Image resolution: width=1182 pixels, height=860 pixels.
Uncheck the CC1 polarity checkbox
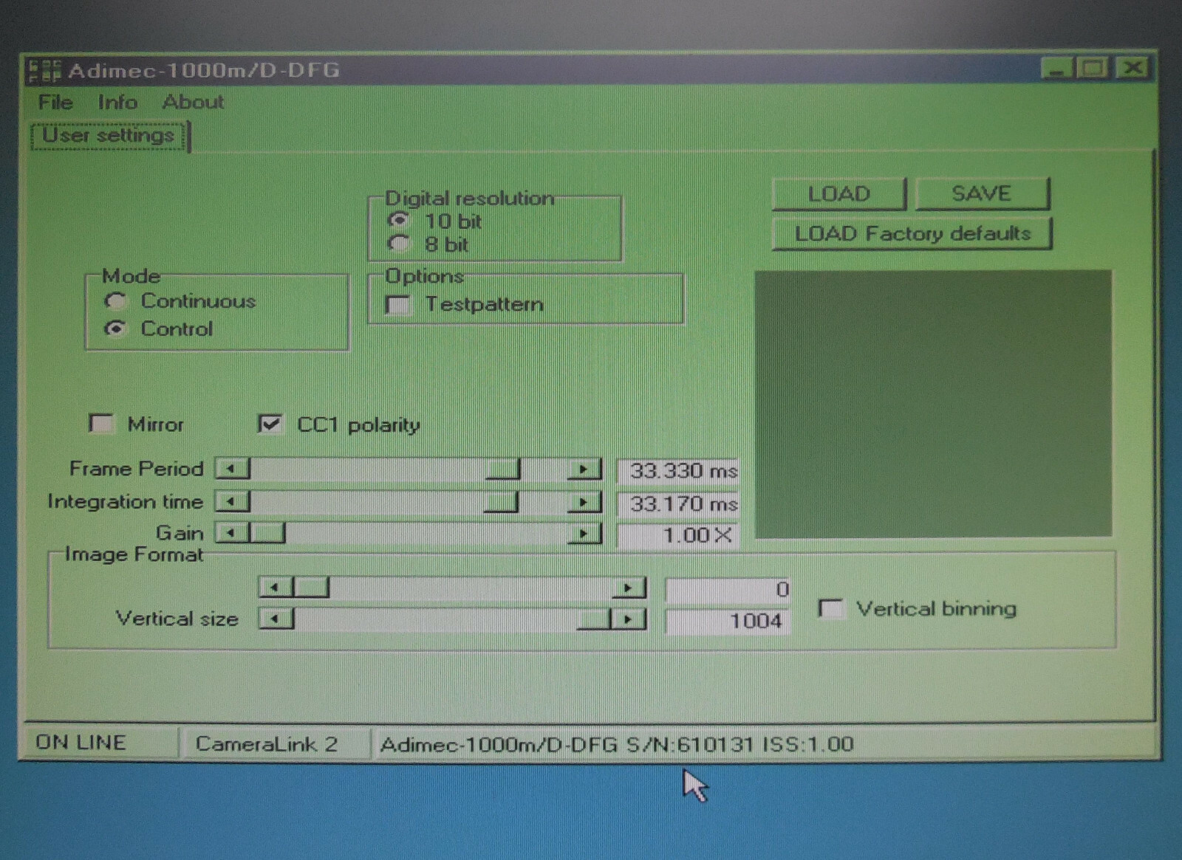(x=270, y=424)
